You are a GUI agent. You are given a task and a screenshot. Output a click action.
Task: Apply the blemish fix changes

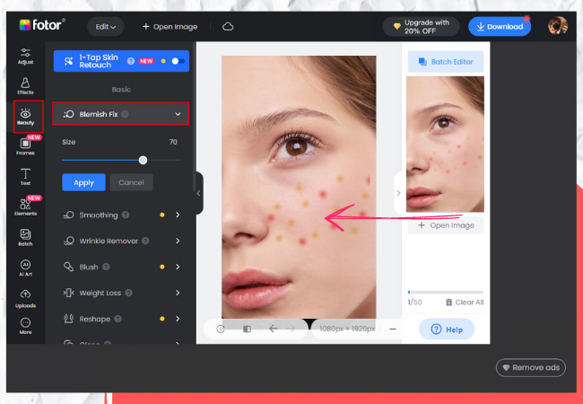83,182
